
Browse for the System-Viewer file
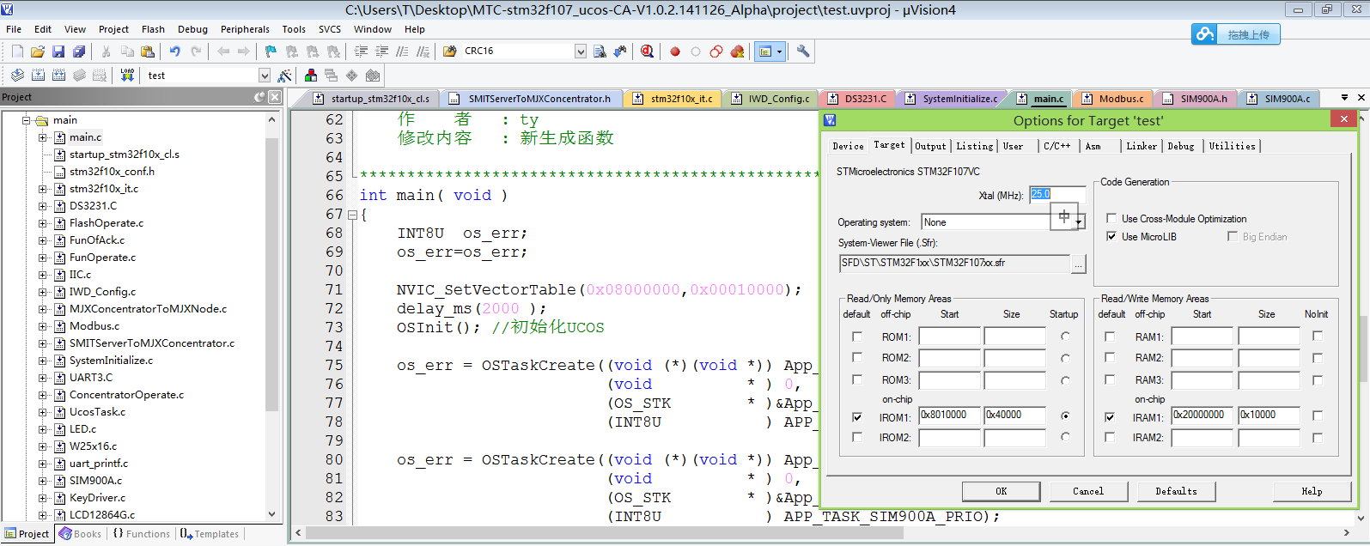(x=1078, y=264)
